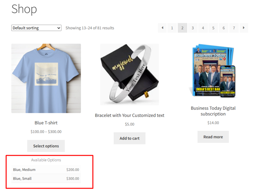Go to pagination page 1
Screen dimensions: 264x193
coord(172,28)
